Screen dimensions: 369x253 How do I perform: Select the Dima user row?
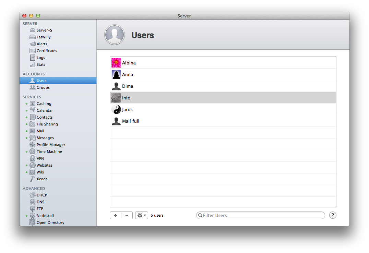tap(223, 86)
